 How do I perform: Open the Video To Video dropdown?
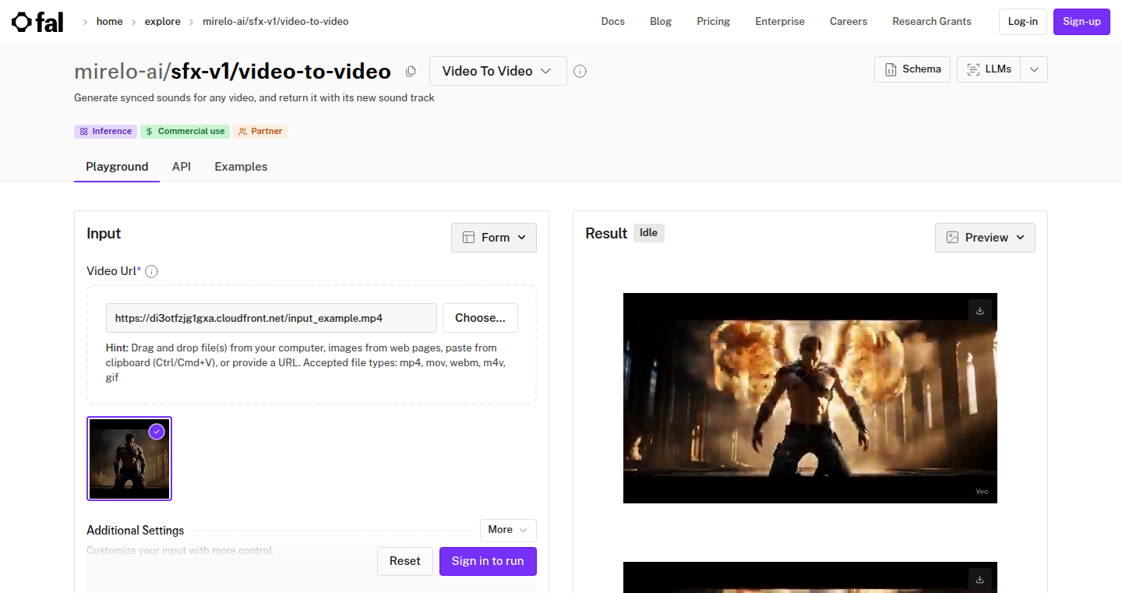point(498,71)
